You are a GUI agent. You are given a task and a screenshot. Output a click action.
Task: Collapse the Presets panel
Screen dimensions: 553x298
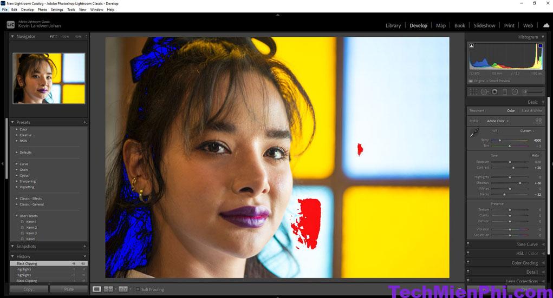tap(12, 122)
